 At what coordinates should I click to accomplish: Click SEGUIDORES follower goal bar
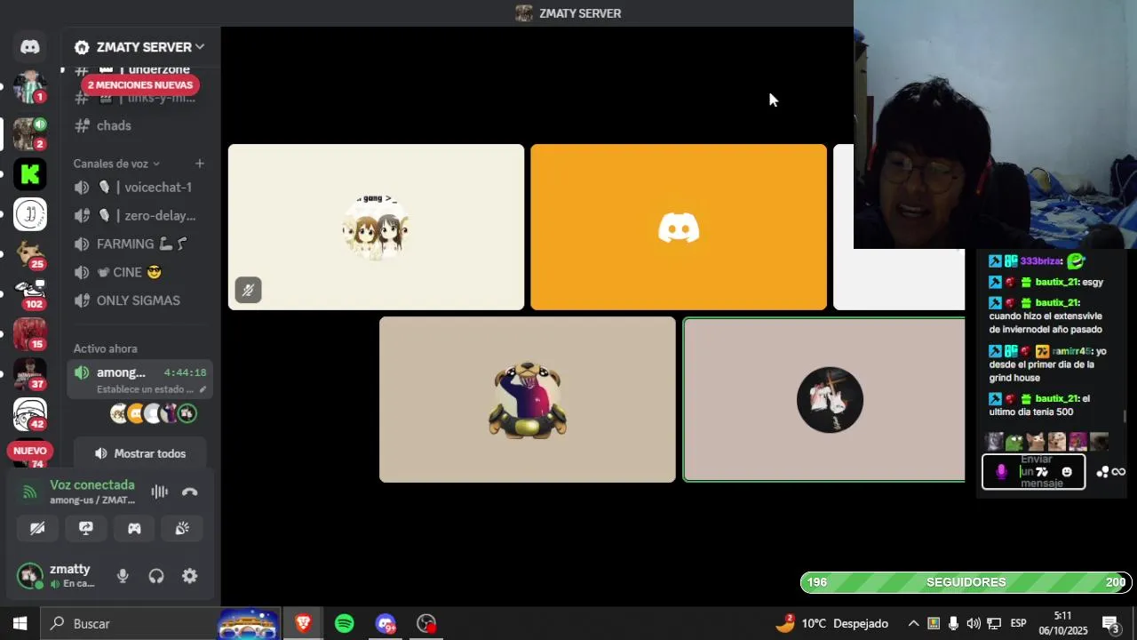(966, 582)
